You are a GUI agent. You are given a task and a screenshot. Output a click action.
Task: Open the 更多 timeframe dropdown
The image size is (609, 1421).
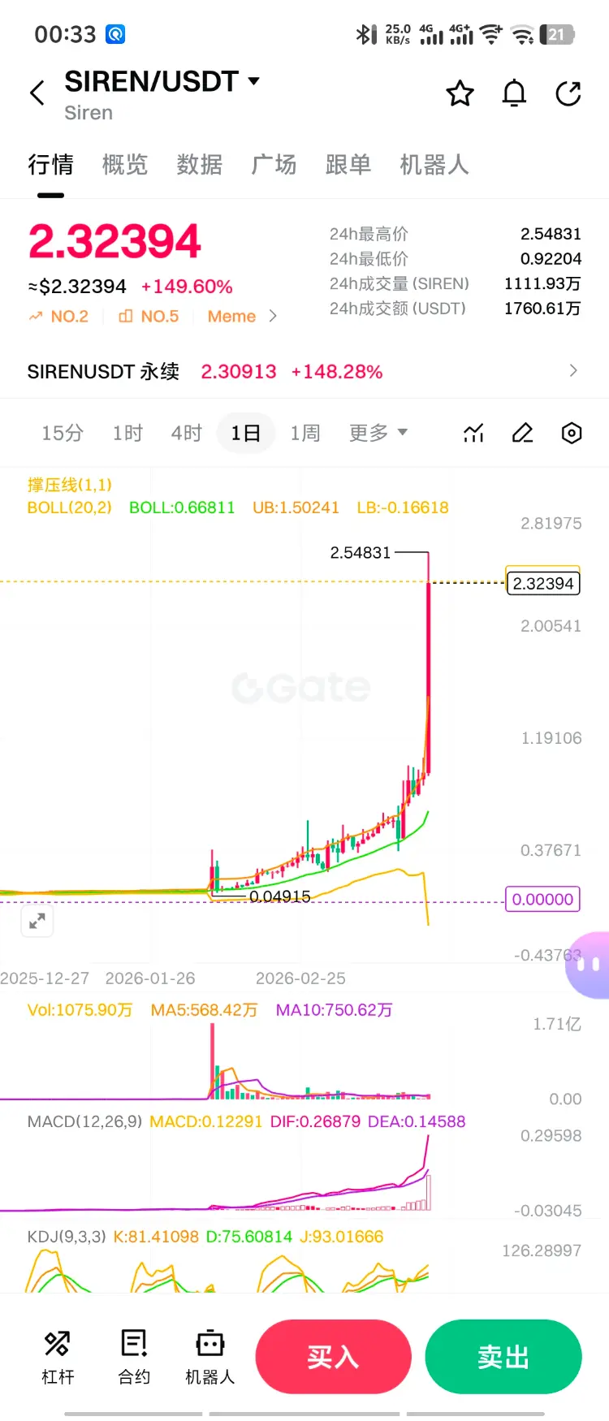point(378,433)
